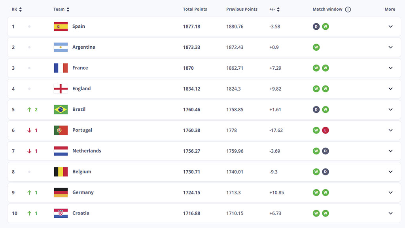Click the Match window info icon

pos(348,9)
